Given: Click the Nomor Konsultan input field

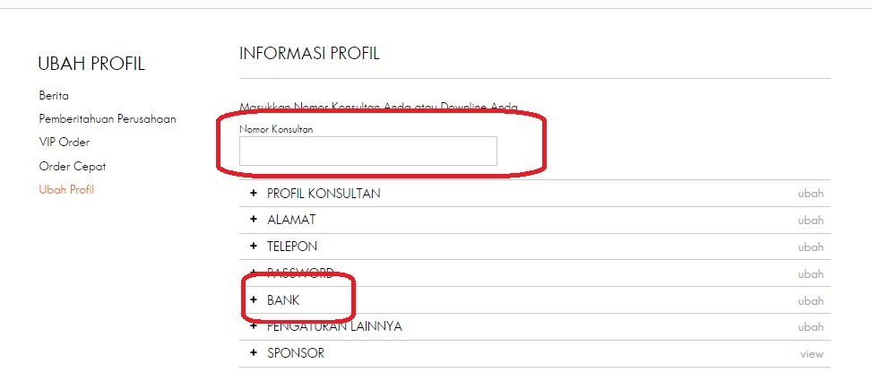Looking at the screenshot, I should click(x=367, y=152).
